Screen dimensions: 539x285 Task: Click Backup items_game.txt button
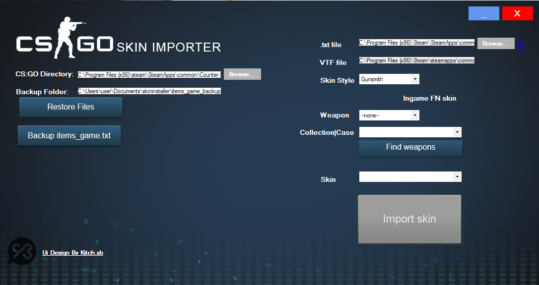(69, 135)
